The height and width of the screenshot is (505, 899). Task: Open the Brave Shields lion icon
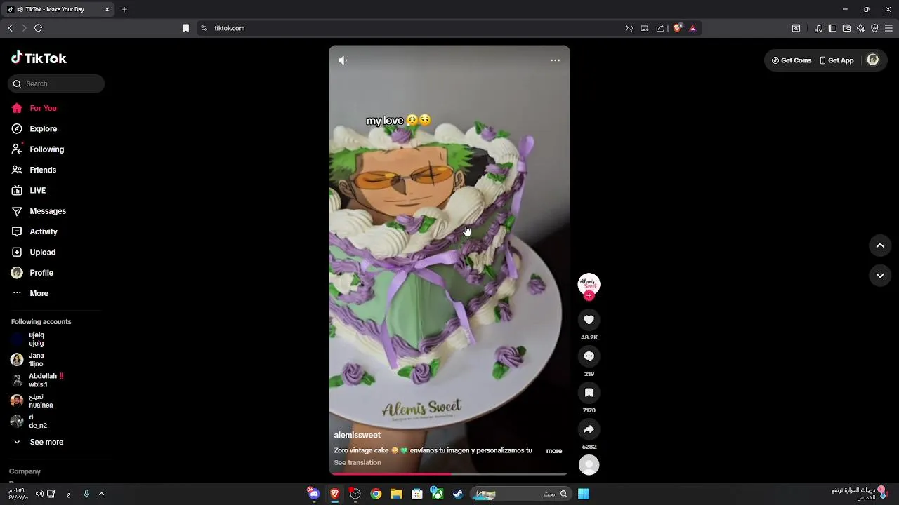click(677, 28)
